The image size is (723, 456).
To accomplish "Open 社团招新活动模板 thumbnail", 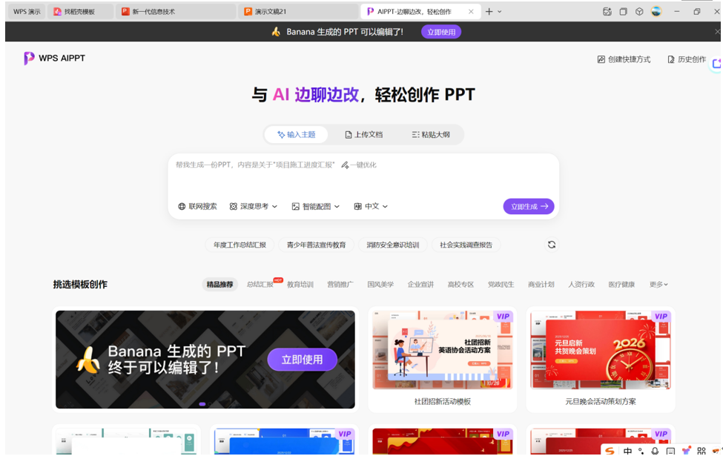I will point(442,350).
